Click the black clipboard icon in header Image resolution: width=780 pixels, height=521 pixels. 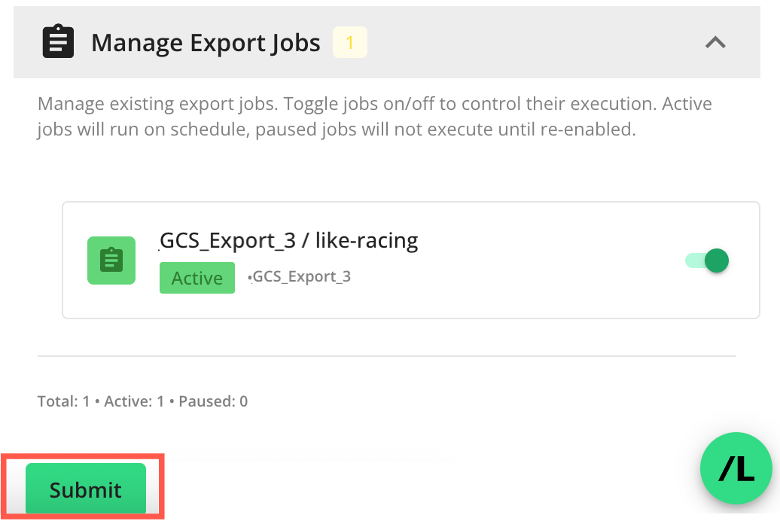click(58, 42)
